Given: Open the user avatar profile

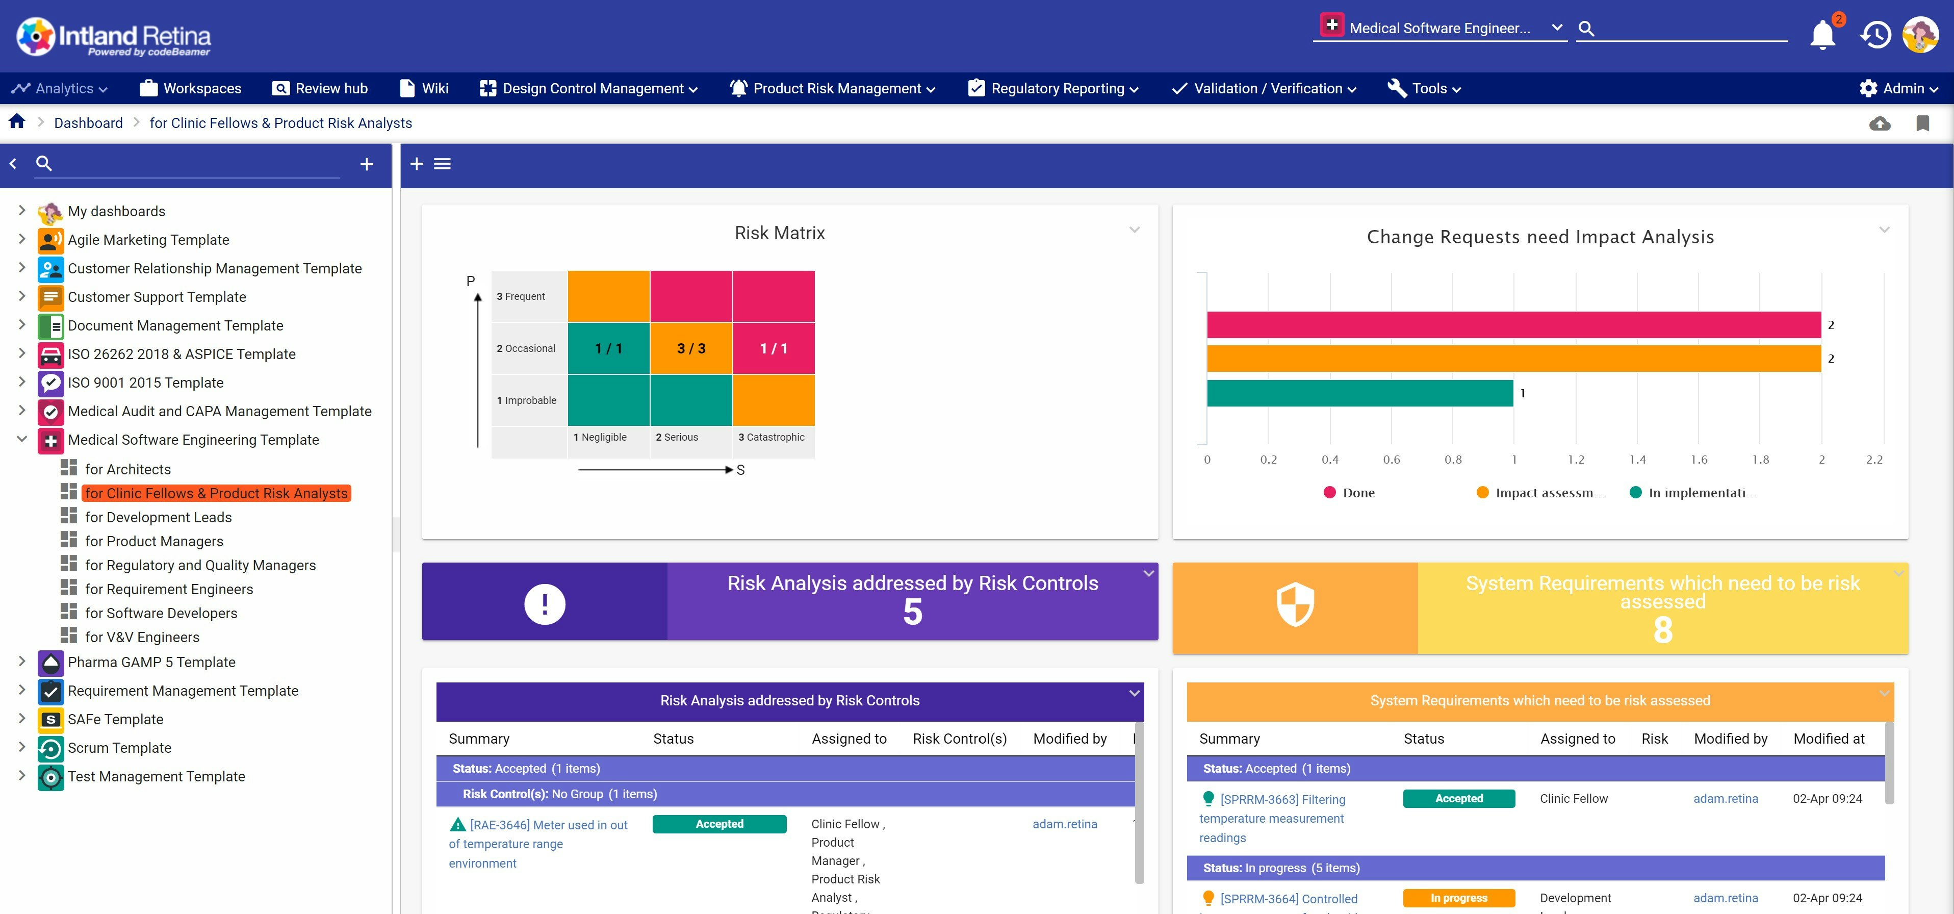Looking at the screenshot, I should [x=1920, y=35].
